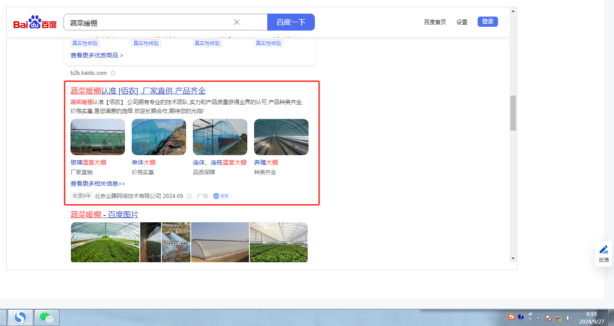Click the 广告 label
This screenshot has width=614, height=326.
tap(203, 196)
